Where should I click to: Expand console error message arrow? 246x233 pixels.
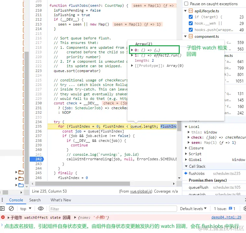pyautogui.click(x=8, y=217)
